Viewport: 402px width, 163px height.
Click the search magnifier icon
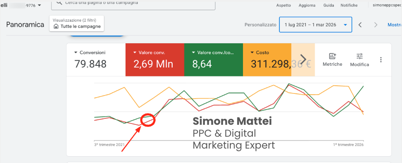click(59, 3)
